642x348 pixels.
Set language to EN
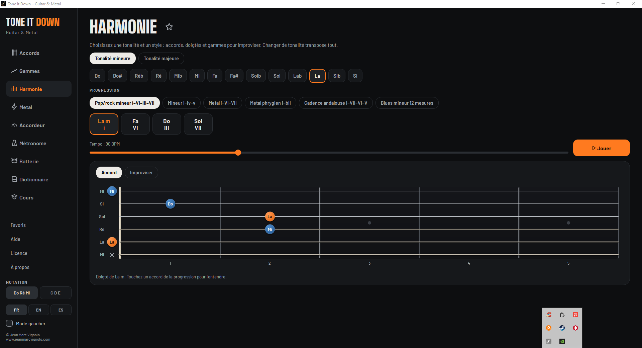coord(39,310)
